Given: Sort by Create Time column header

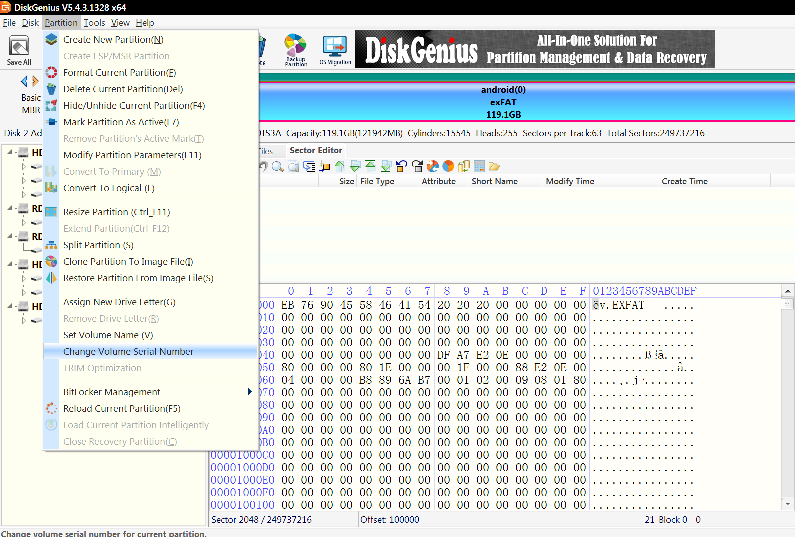Looking at the screenshot, I should [x=685, y=181].
